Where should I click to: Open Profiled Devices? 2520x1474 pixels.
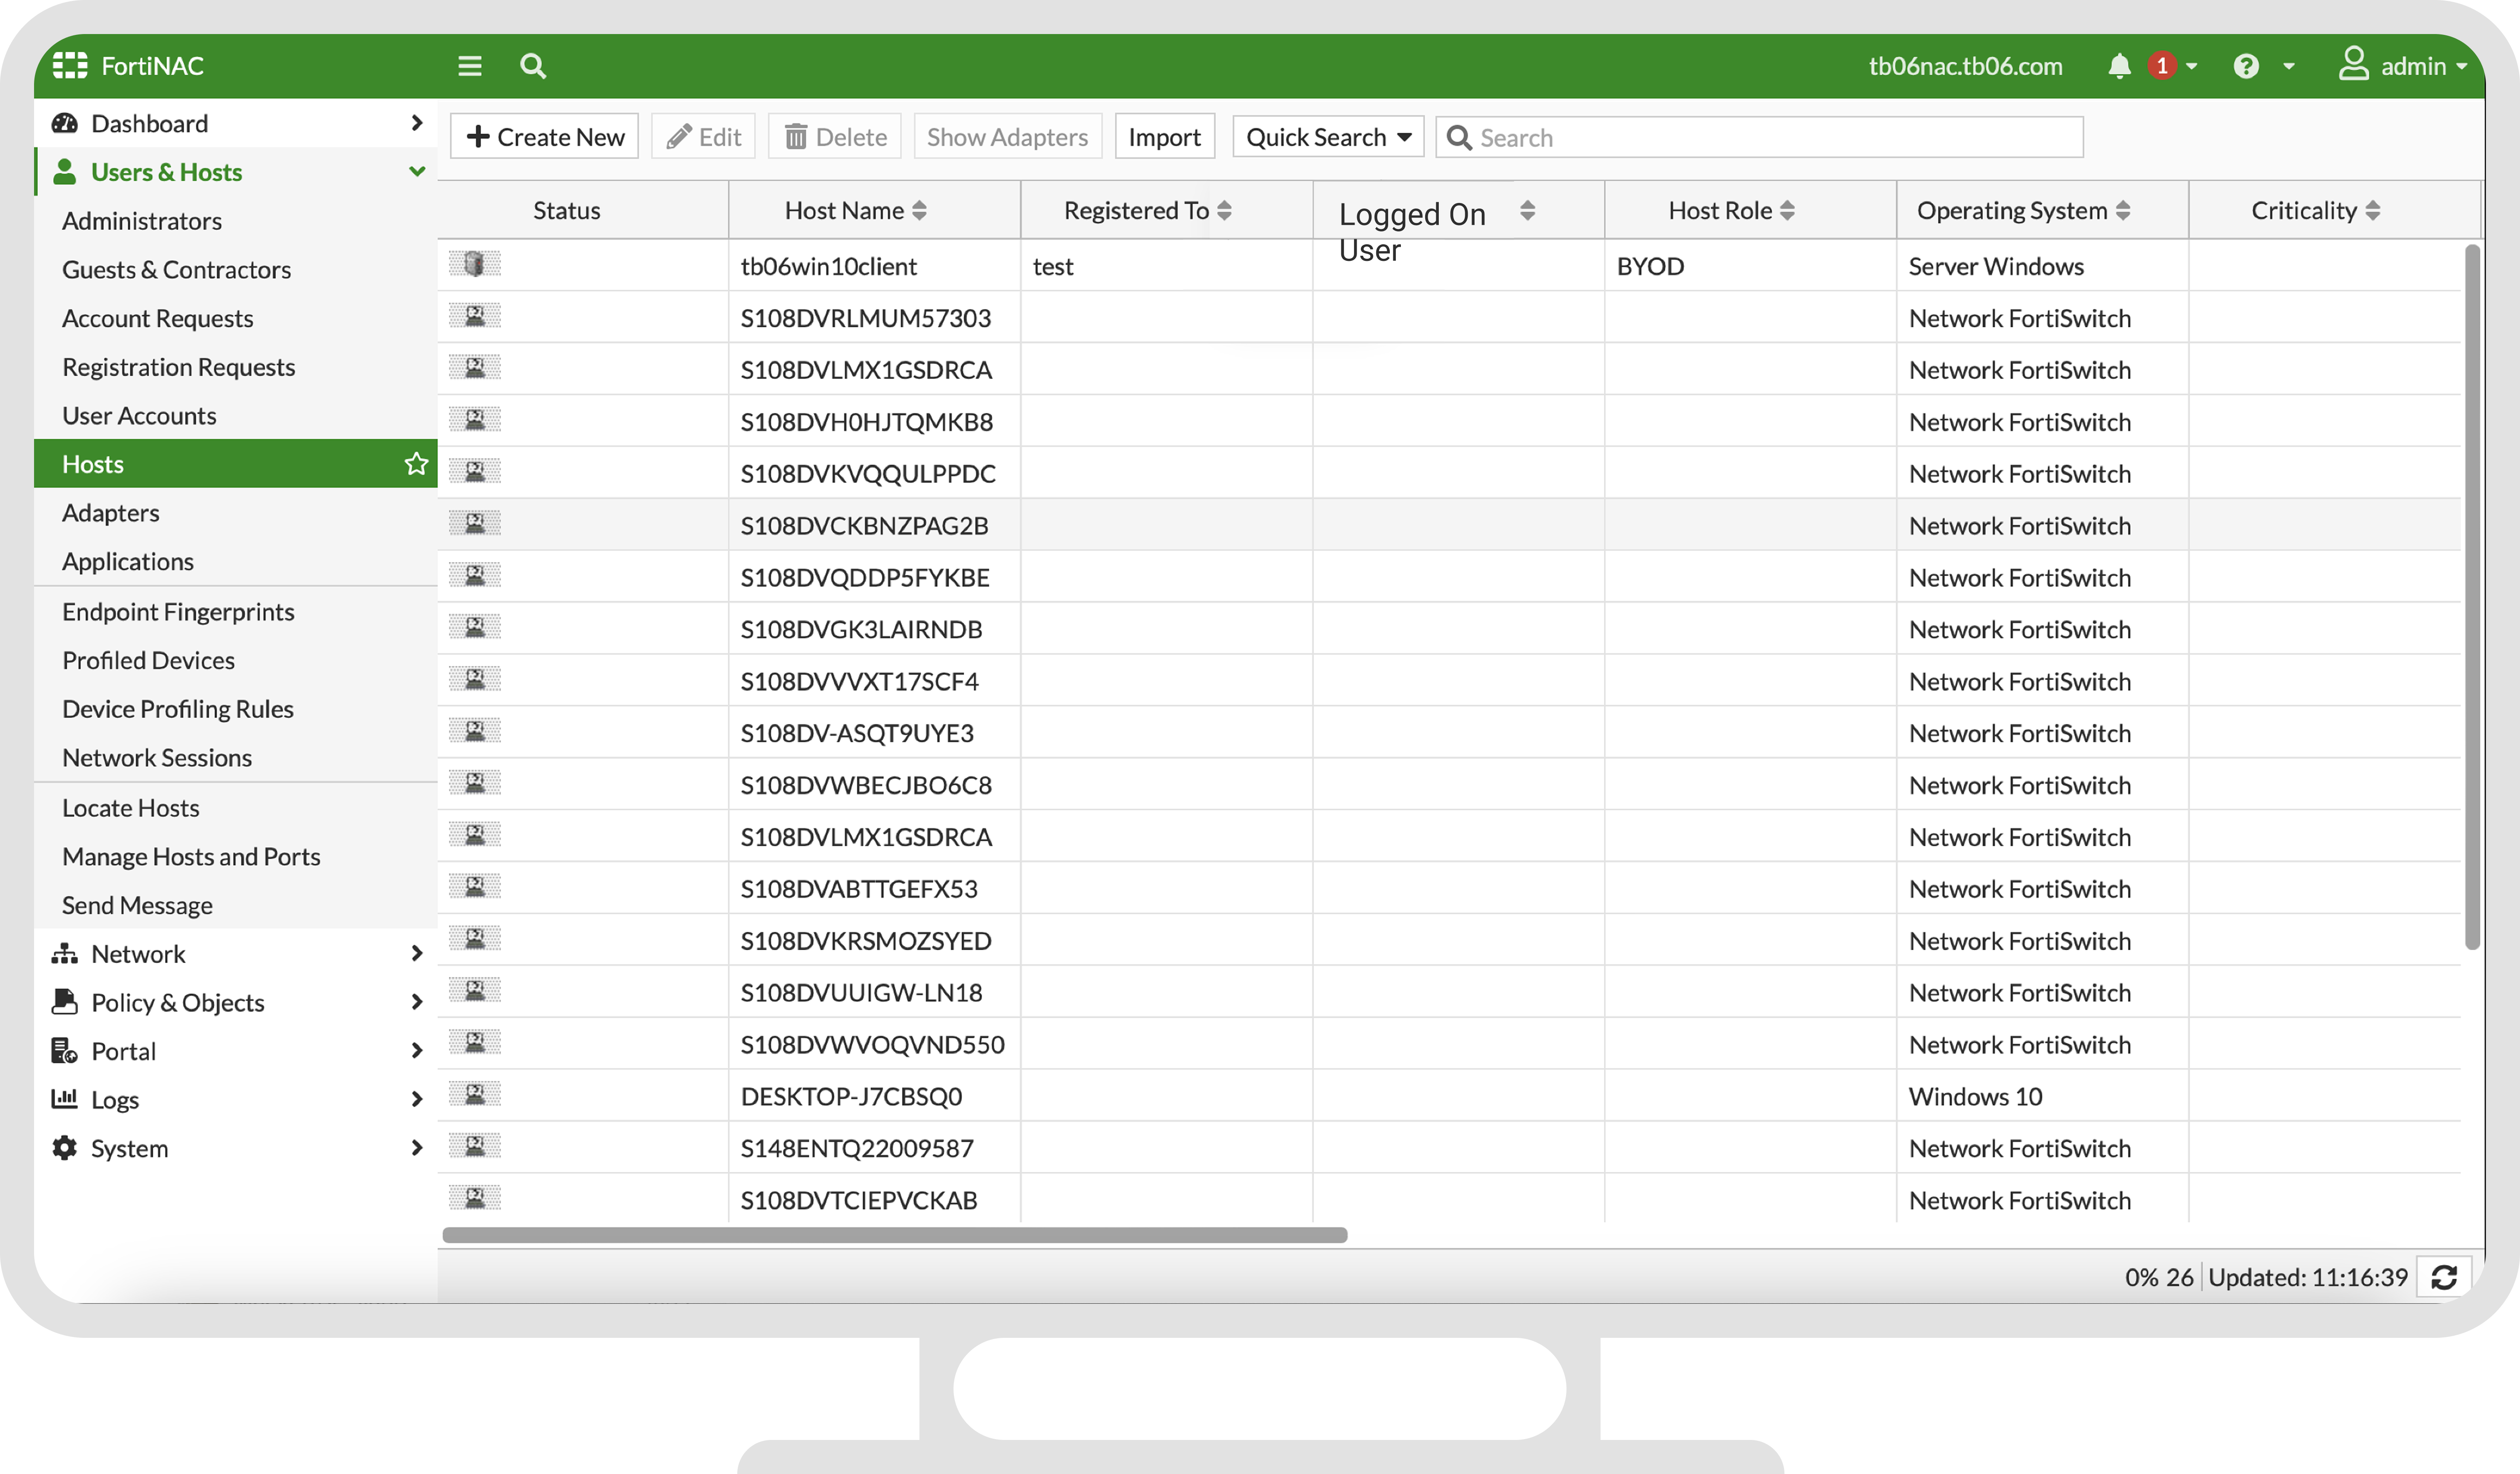pyautogui.click(x=148, y=660)
